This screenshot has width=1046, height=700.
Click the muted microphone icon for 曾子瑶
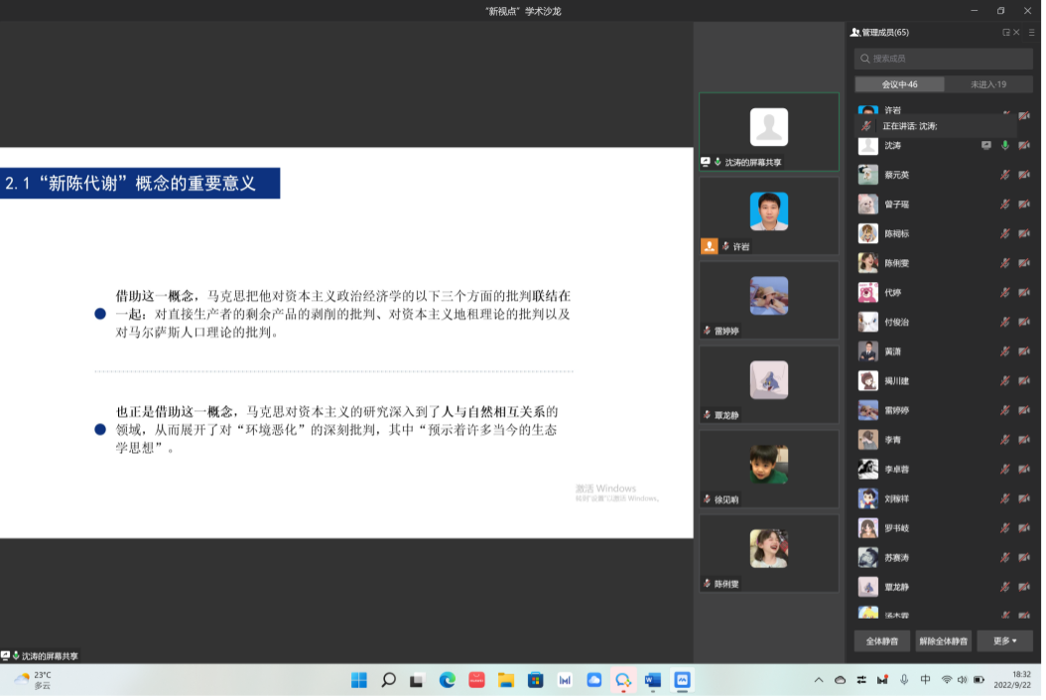point(1005,205)
